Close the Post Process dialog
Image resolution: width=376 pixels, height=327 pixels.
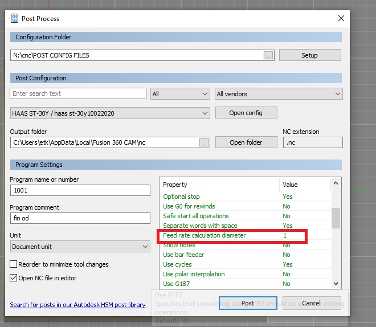[341, 18]
